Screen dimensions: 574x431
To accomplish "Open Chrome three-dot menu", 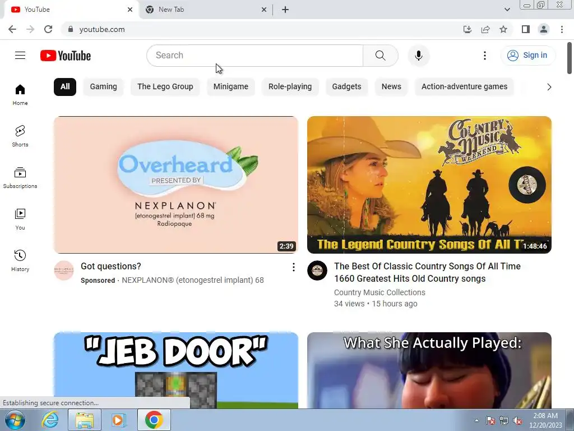I will point(562,29).
